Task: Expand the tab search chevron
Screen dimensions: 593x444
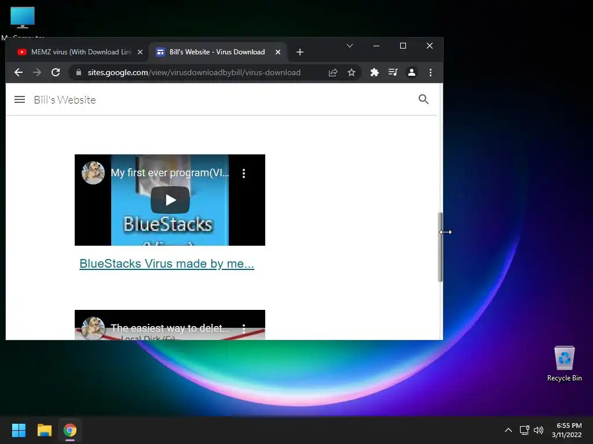Action: (350, 46)
